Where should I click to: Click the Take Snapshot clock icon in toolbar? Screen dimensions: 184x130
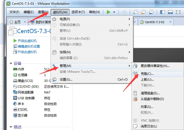(136, 12)
